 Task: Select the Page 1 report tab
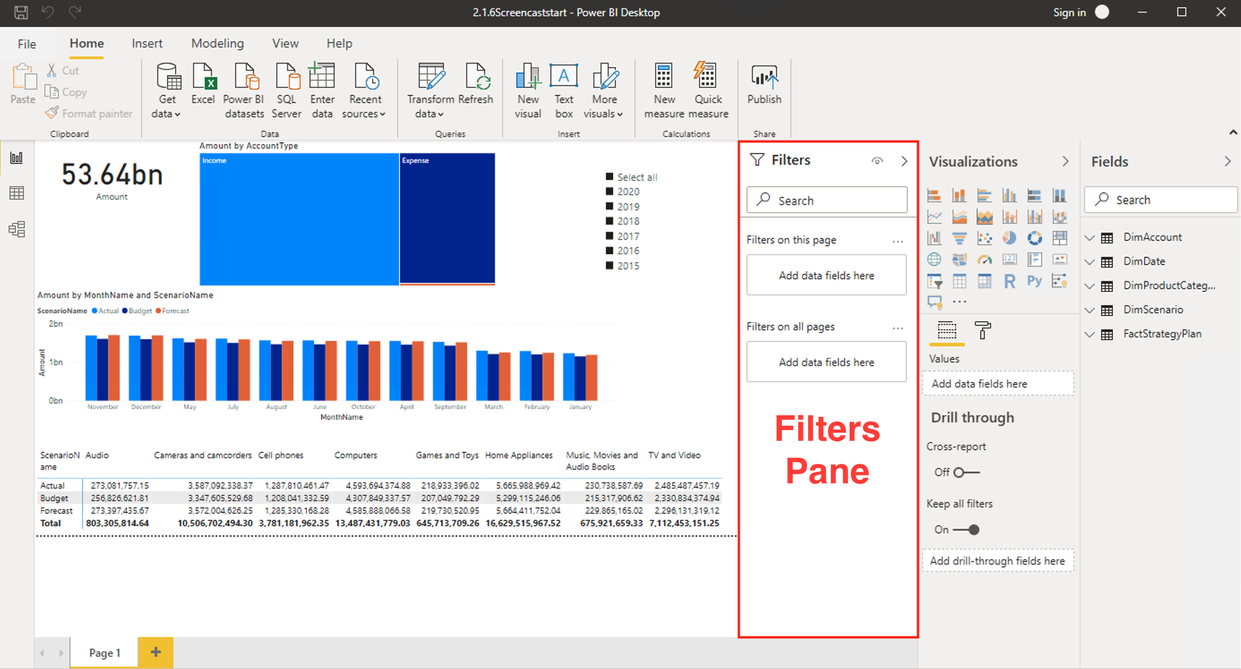tap(104, 652)
